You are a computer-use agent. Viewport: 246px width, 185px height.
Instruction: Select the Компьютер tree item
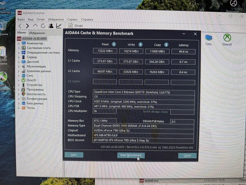tap(35, 43)
